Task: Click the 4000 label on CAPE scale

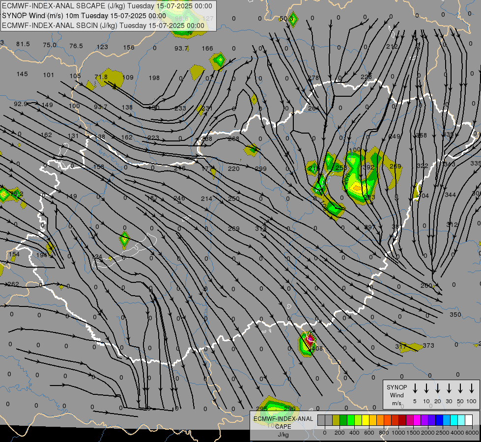Action: [x=457, y=433]
